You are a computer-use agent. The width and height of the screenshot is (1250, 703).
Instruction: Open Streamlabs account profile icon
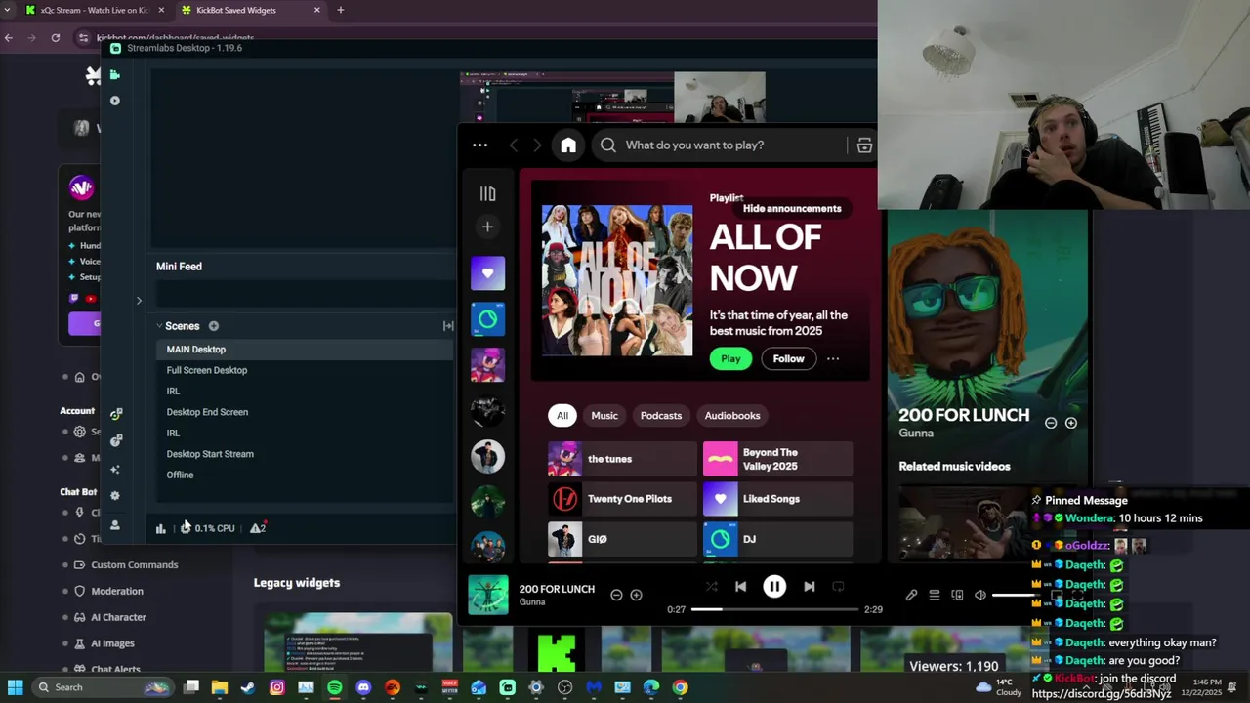[115, 525]
